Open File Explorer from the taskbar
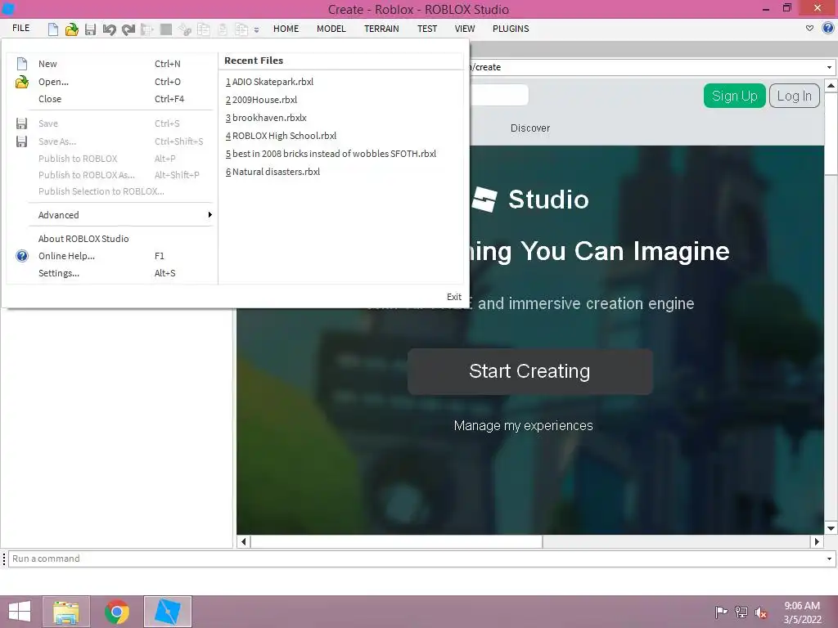838x628 pixels. (x=66, y=612)
